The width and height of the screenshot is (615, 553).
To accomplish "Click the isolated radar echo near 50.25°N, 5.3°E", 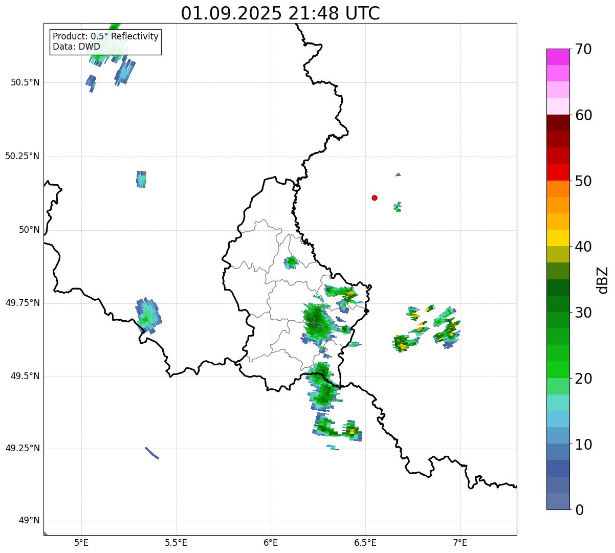I will tap(141, 179).
